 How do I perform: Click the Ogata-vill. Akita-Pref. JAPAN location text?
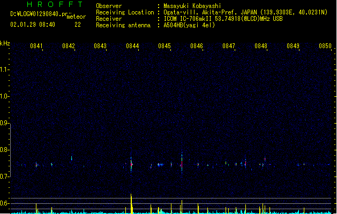pyautogui.click(x=245, y=12)
